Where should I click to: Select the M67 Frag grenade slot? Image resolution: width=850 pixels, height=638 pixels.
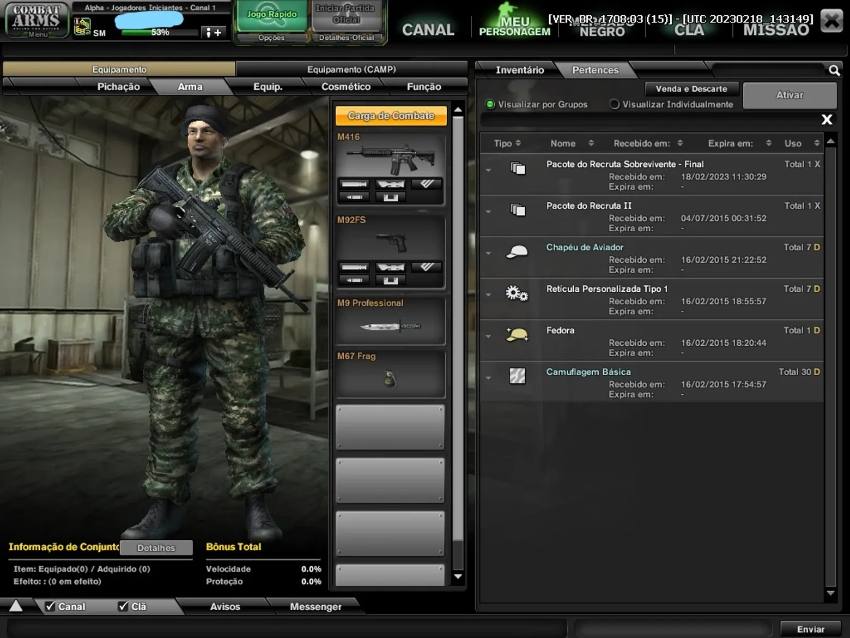391,374
